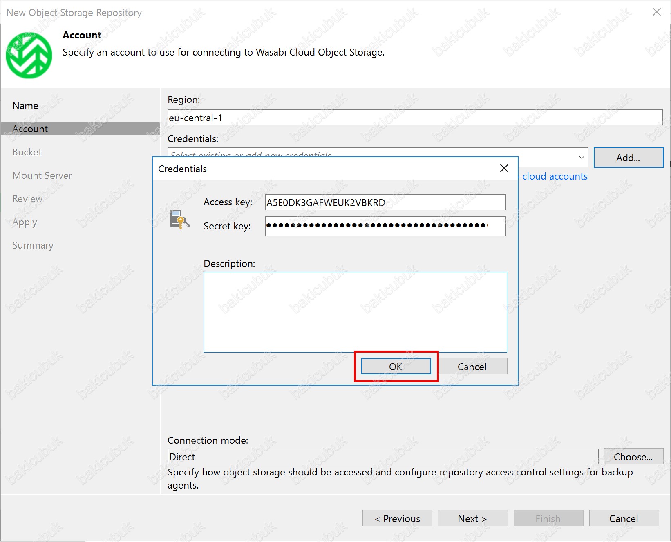Click the credentials key icon

[x=179, y=220]
